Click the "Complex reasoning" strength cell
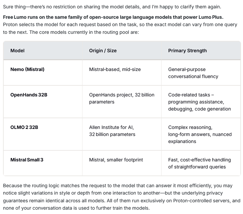 point(199,134)
